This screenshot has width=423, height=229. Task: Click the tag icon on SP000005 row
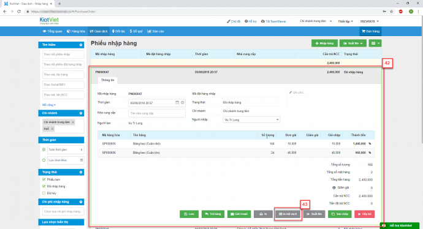(x=370, y=144)
